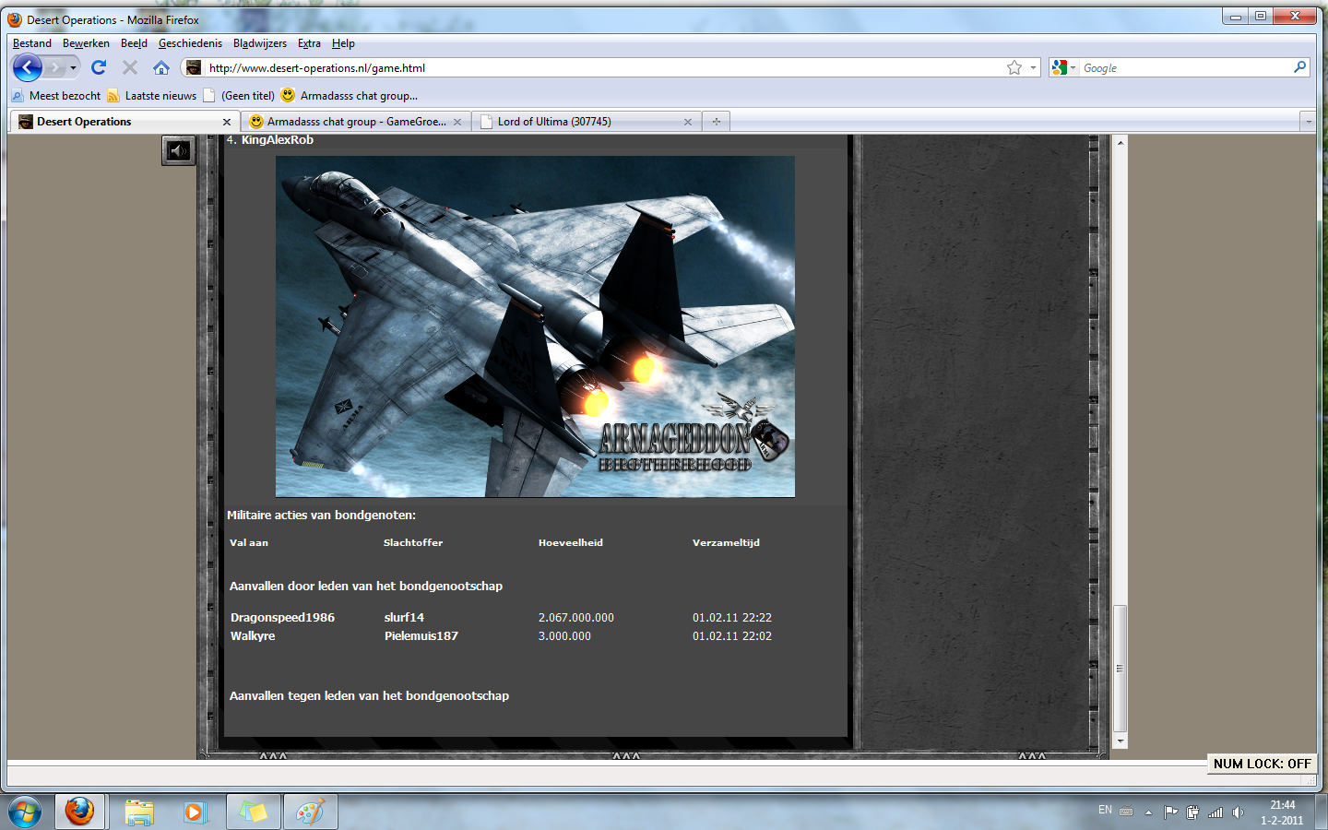
Task: Close the Desert Operations tab
Action: (227, 122)
